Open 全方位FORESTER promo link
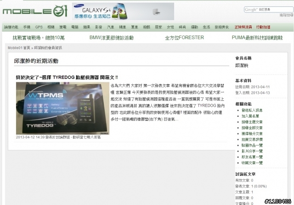The image size is (294, 205). 184,38
